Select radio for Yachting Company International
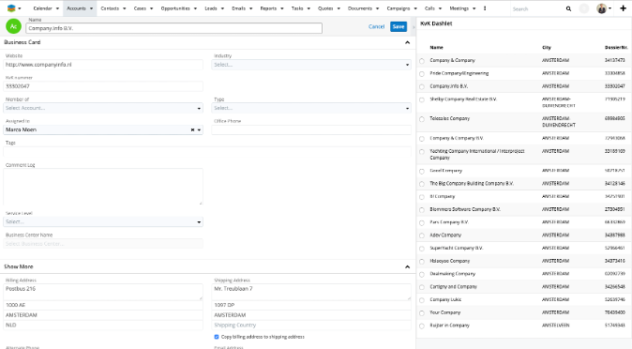The width and height of the screenshot is (632, 349). 422,152
